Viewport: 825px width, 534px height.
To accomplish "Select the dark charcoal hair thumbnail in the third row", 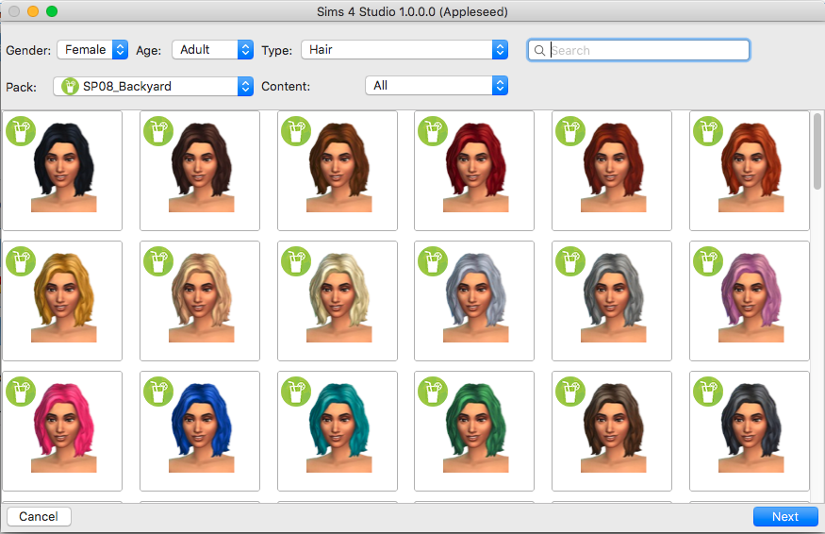I will coord(750,431).
